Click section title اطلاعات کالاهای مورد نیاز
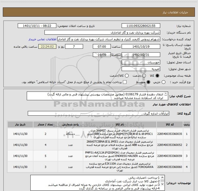Screen dimensions: 198x191 pos(172,104)
